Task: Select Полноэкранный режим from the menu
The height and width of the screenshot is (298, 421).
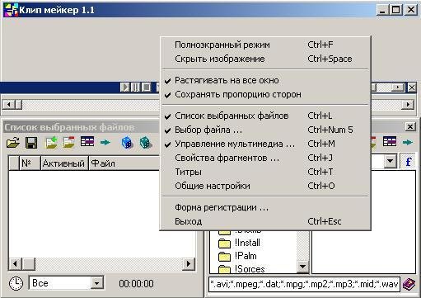Action: [265, 45]
